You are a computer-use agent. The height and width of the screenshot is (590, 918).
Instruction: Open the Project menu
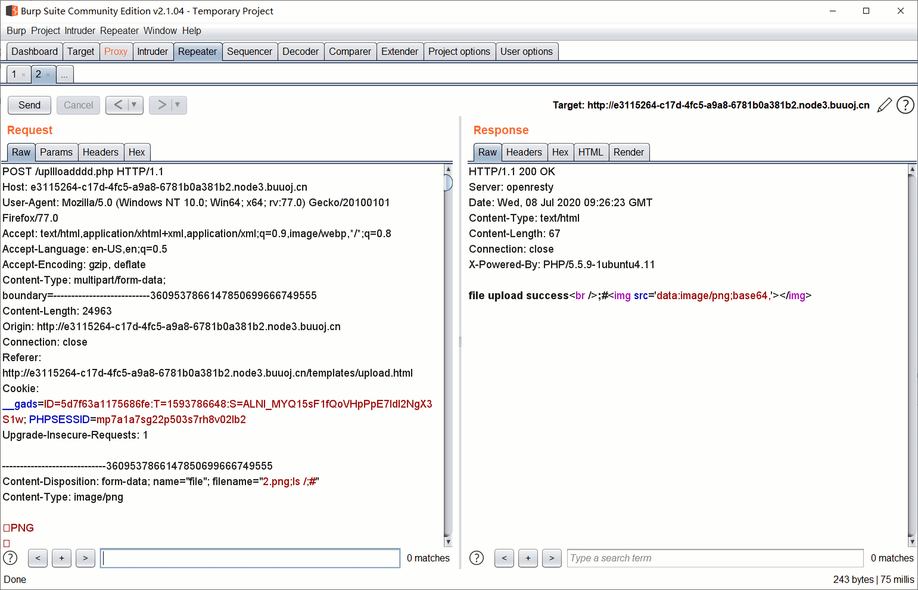46,31
